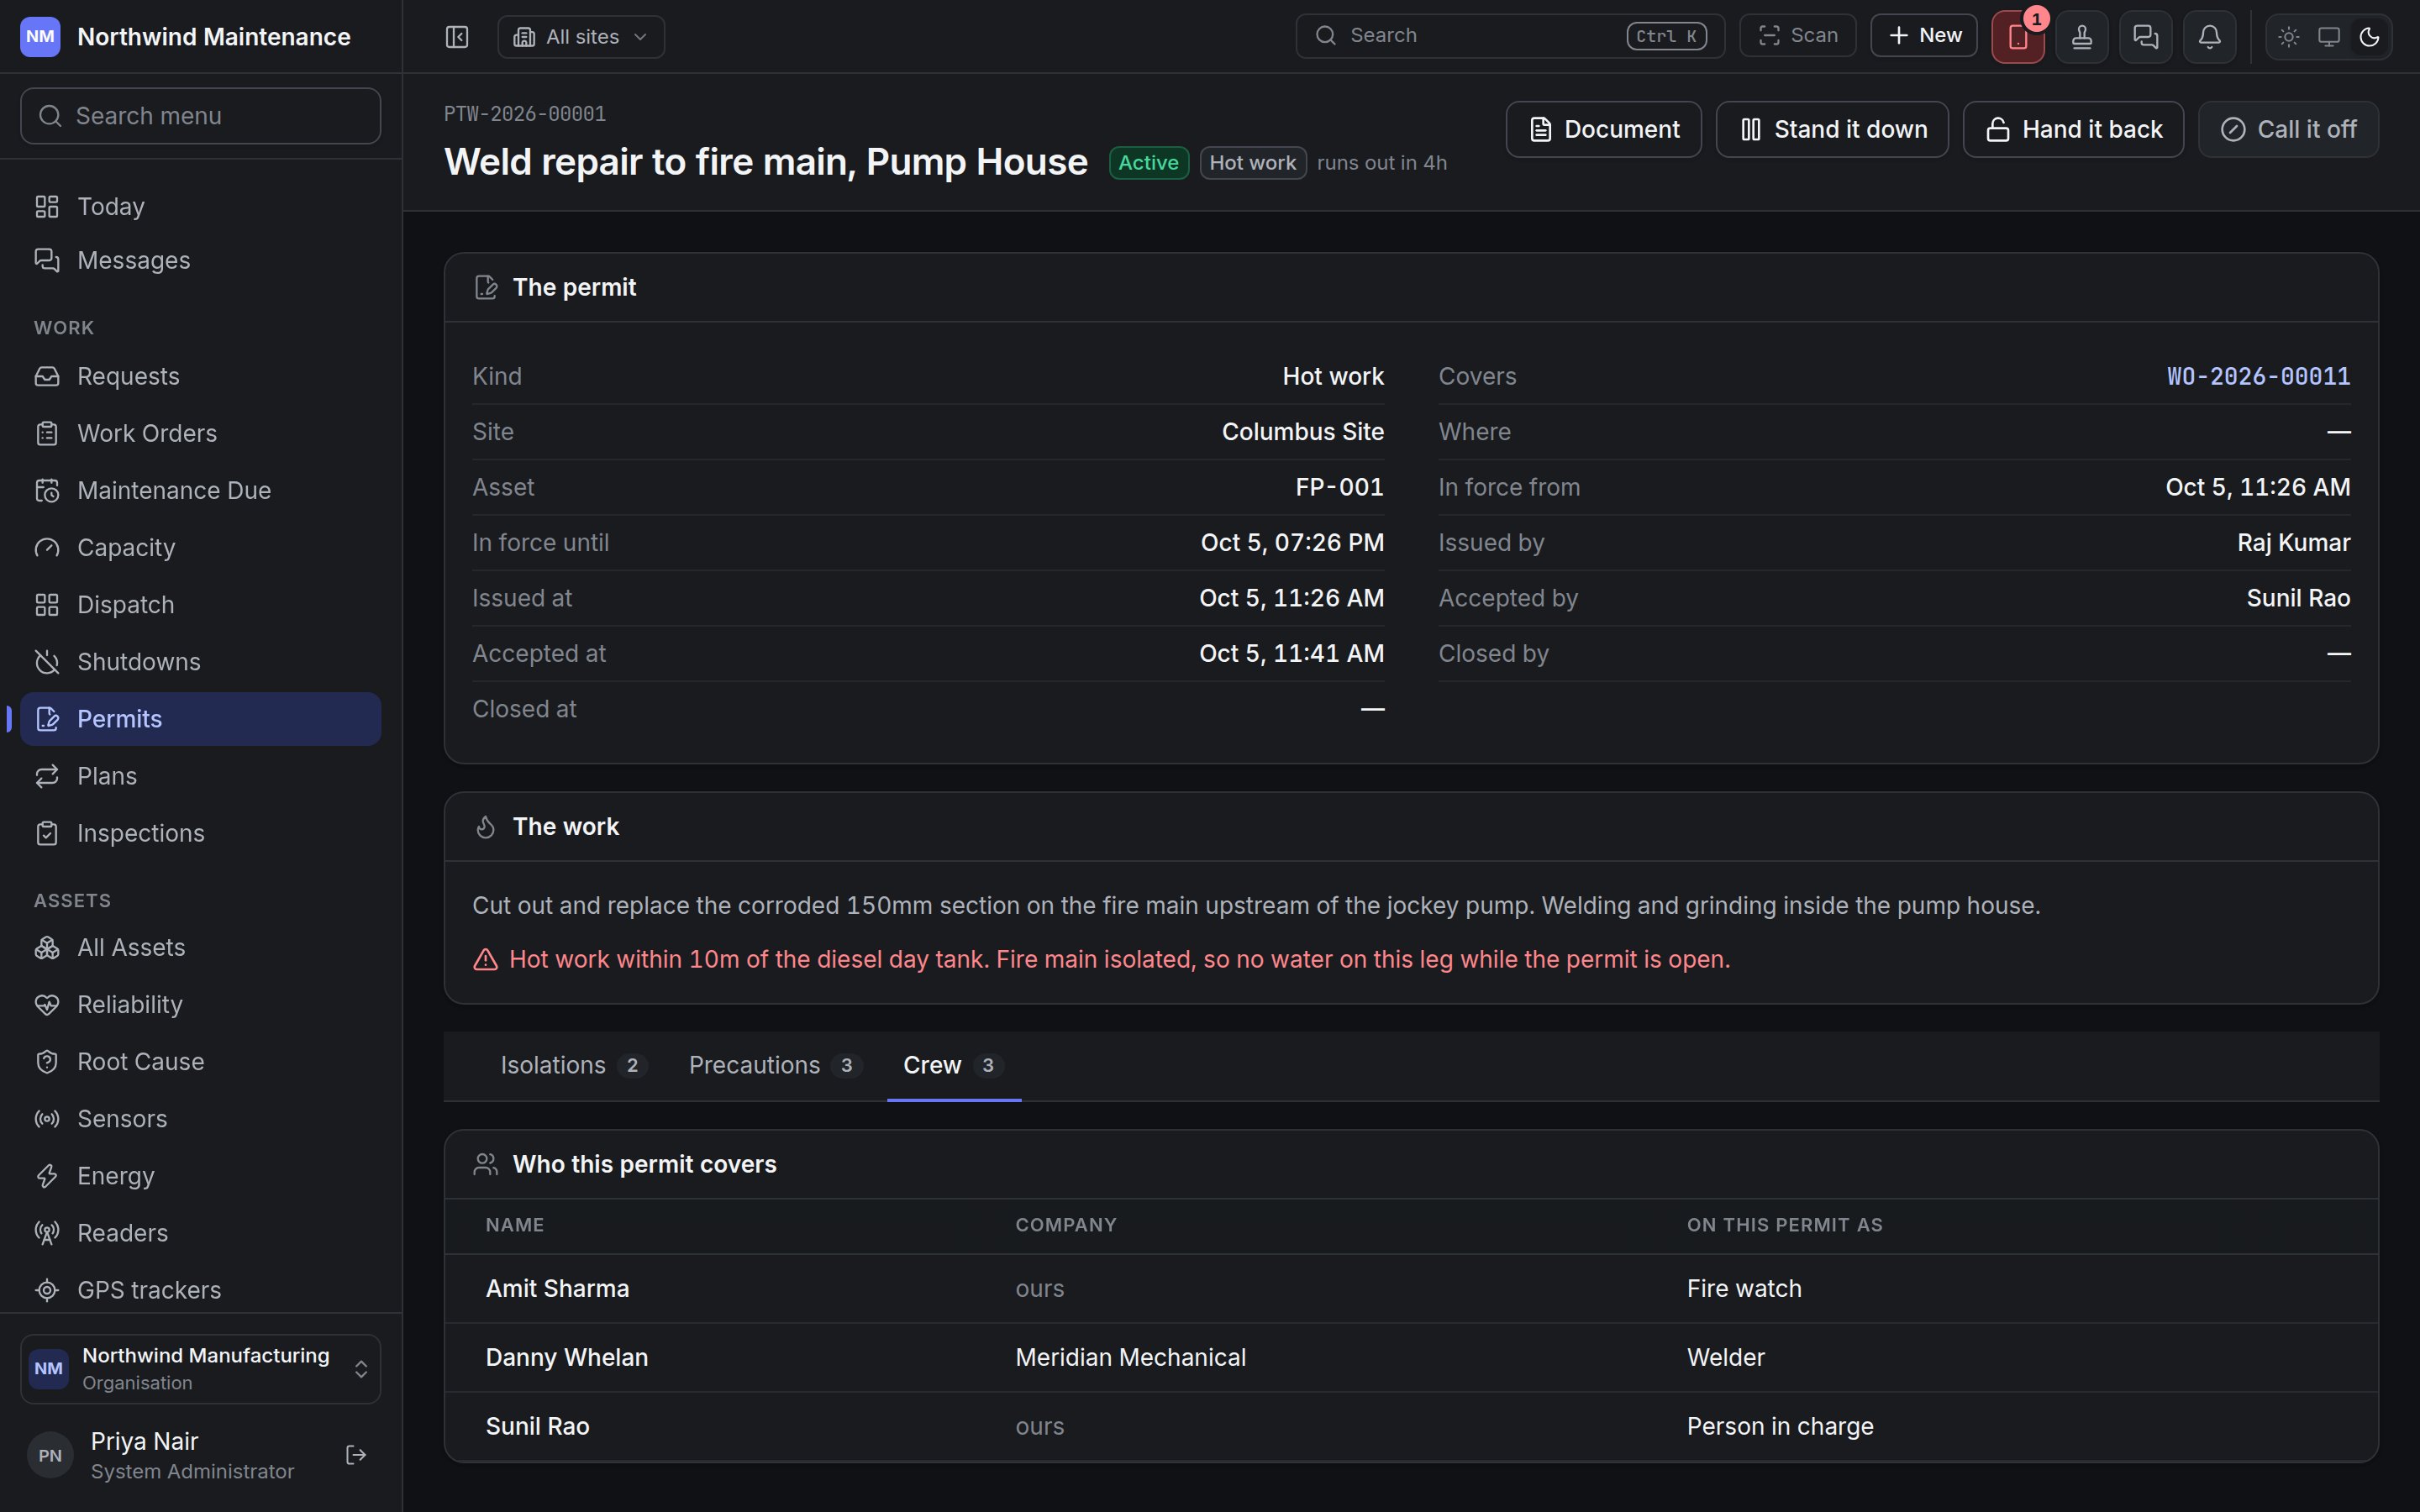This screenshot has height=1512, width=2420.
Task: Click the stamp icon in top bar
Action: point(2082,37)
